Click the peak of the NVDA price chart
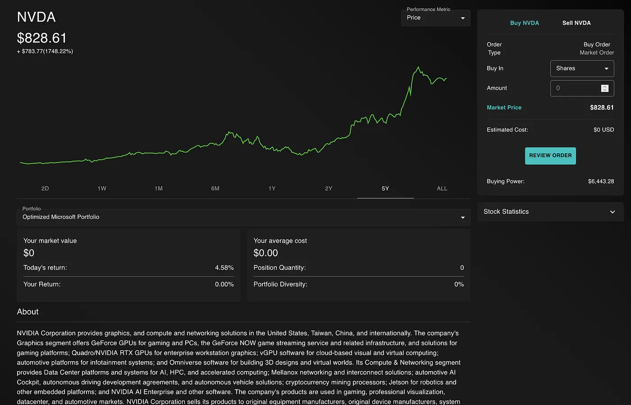 tap(418, 67)
